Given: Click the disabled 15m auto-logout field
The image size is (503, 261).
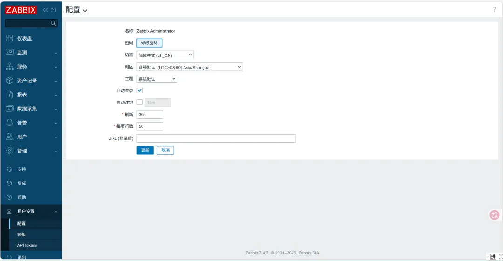Looking at the screenshot, I should tap(158, 103).
